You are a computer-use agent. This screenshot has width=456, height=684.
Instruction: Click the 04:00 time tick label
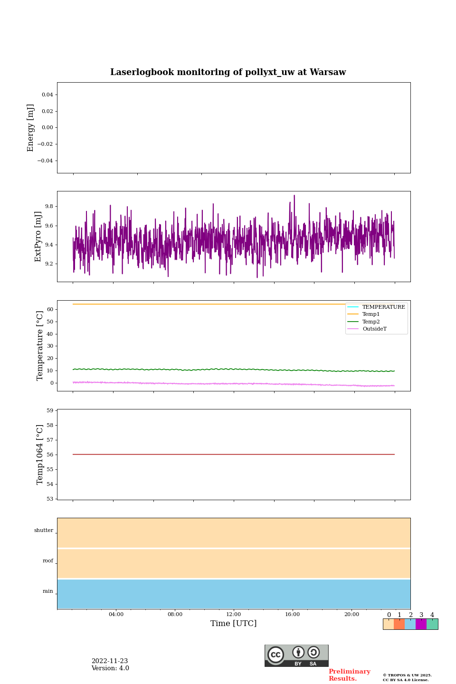click(x=116, y=615)
